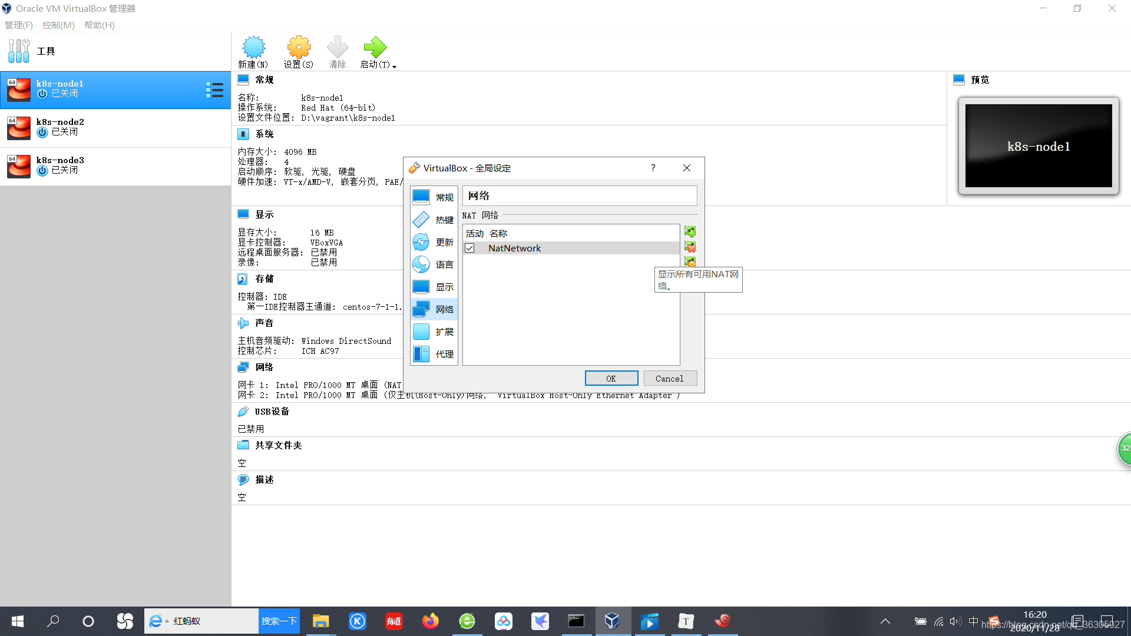Image resolution: width=1131 pixels, height=636 pixels.
Task: Expand the 启动 (Start) dropdown arrow
Action: click(394, 66)
